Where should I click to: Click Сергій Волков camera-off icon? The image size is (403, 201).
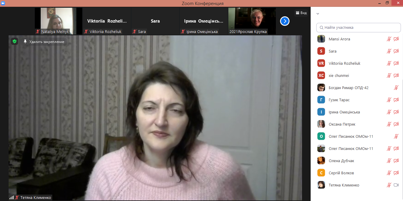(396, 173)
